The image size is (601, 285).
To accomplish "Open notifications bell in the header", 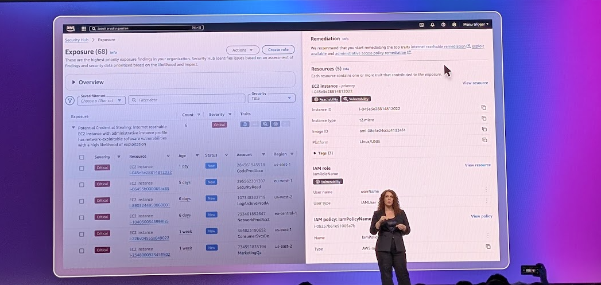I will click(x=432, y=25).
